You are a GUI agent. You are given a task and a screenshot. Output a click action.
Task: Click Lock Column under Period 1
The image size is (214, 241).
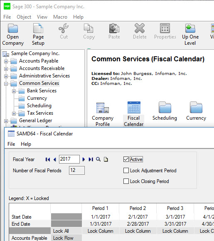101,231
